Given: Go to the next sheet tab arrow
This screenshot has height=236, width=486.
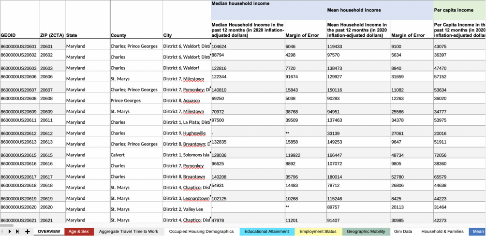Looking at the screenshot, I should point(10,231).
